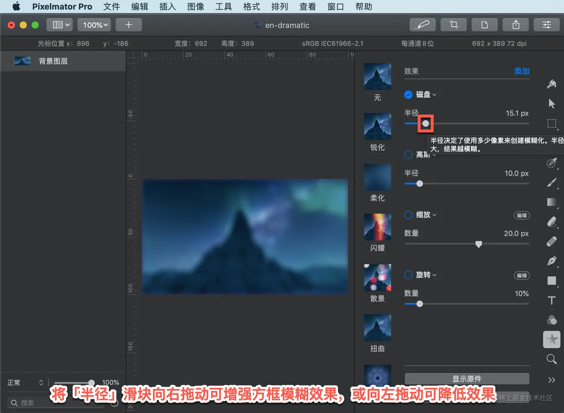Enable the 高斯 blur effect checkbox
The image size is (564, 413).
pos(408,155)
